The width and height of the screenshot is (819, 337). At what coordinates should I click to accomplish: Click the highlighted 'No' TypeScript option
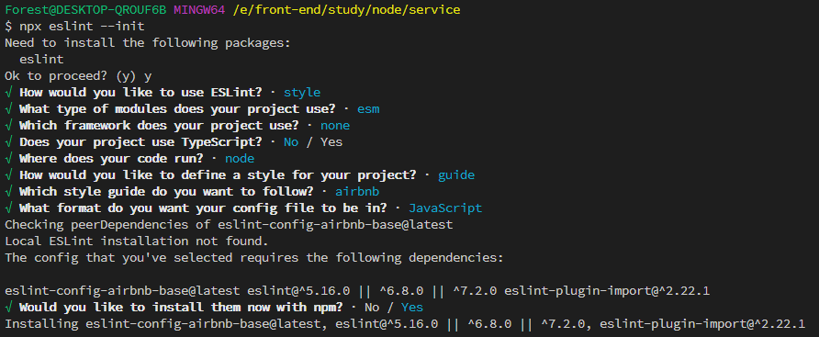coord(291,142)
